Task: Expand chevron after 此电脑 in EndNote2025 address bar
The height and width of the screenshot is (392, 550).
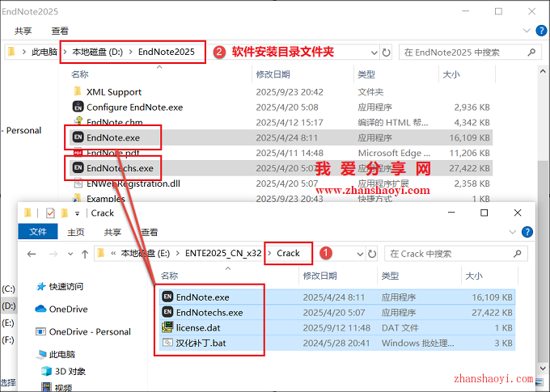Action: click(65, 52)
